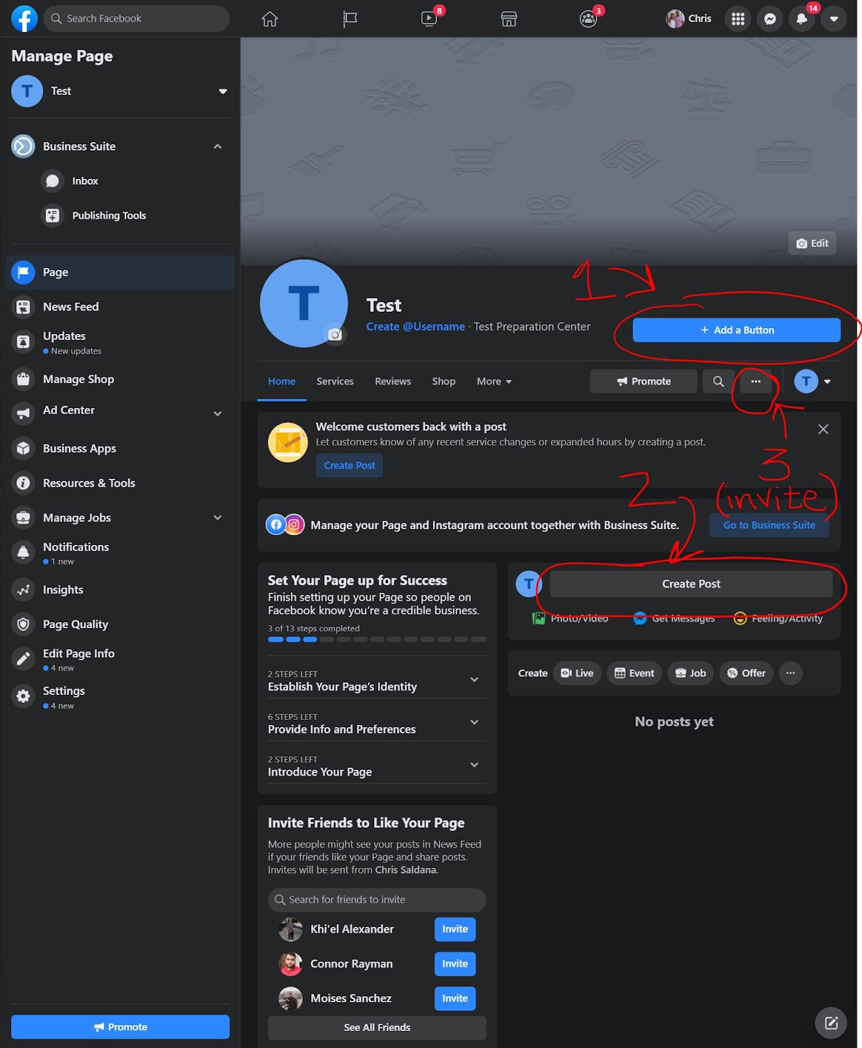
Task: Expand Establish Your Page's Identity
Action: tap(377, 681)
